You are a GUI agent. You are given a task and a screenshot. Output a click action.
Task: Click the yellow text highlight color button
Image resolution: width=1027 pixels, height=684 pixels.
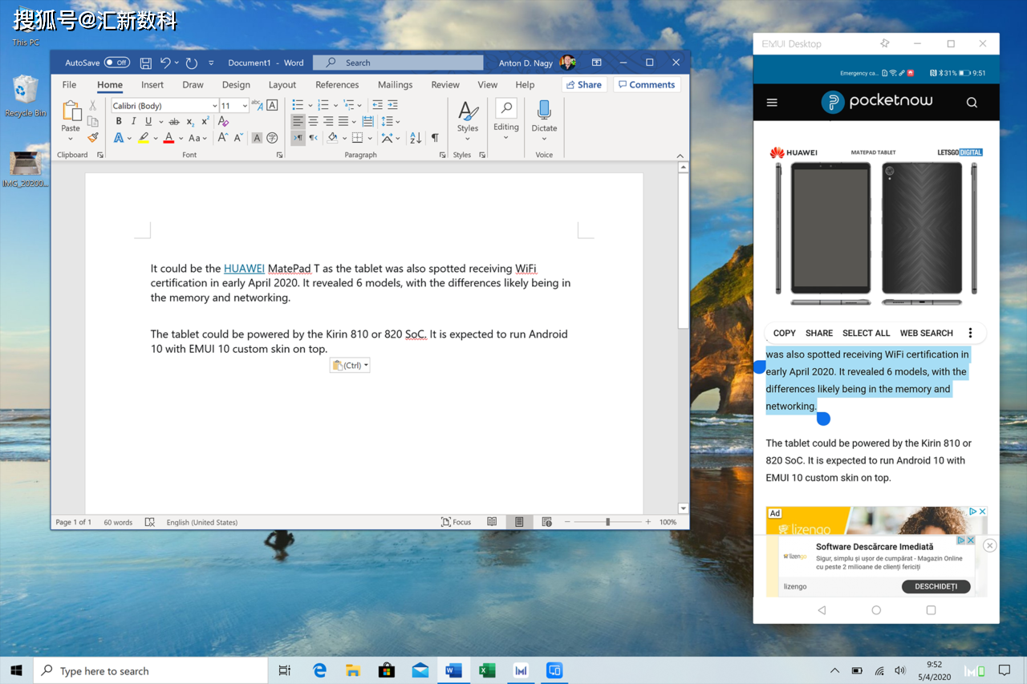[x=143, y=138]
